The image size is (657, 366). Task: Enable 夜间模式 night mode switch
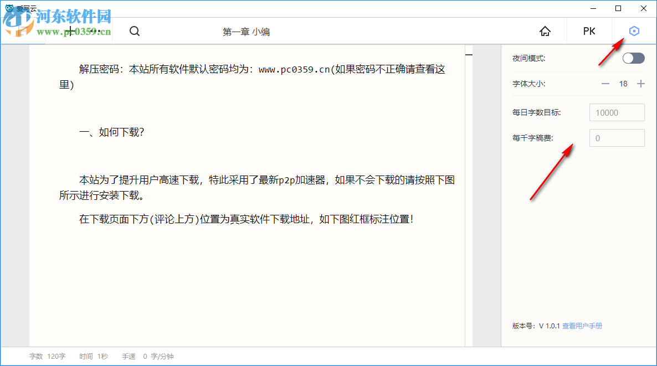[x=633, y=58]
